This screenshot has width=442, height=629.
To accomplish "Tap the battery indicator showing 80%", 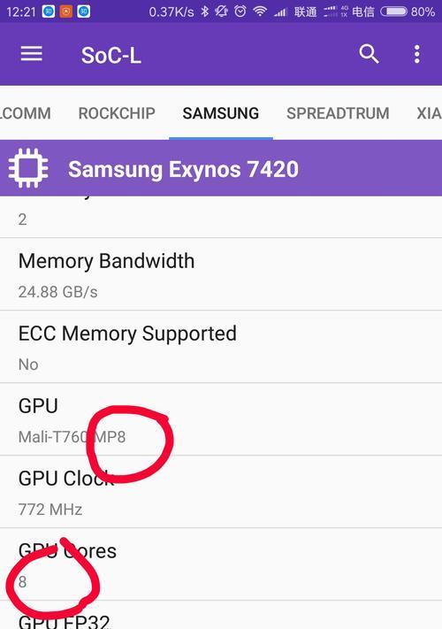I will pos(407,12).
